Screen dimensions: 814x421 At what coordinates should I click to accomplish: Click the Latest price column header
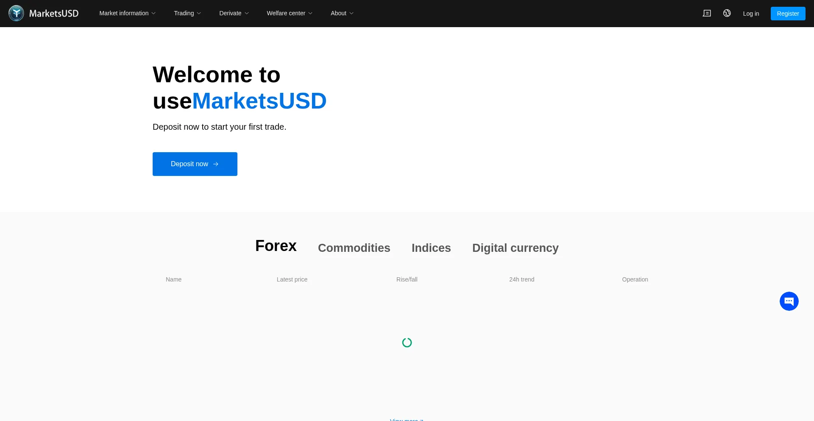pos(292,279)
